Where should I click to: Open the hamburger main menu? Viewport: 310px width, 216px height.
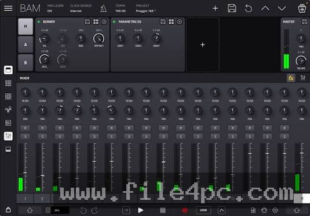coord(8,8)
